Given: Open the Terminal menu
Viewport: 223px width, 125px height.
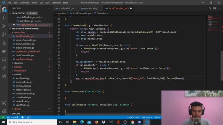Looking at the screenshot, I should [x=56, y=2].
